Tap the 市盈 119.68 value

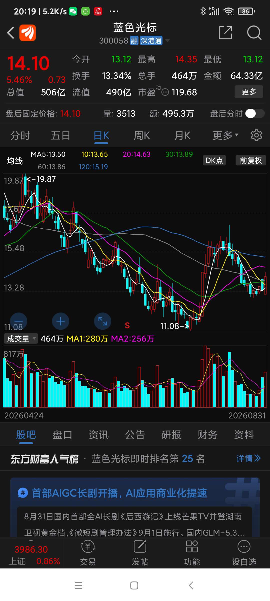click(x=184, y=92)
